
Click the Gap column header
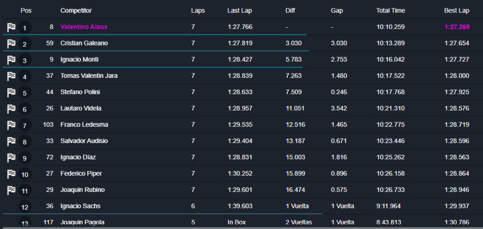coord(337,10)
